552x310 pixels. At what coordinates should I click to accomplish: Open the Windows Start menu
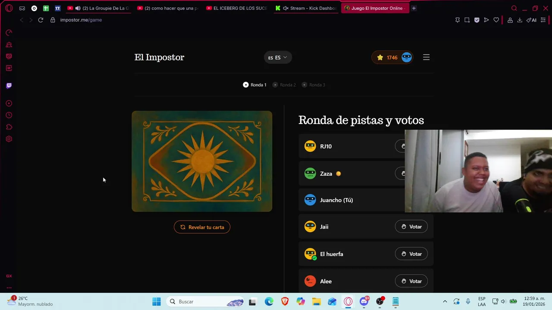(x=157, y=301)
